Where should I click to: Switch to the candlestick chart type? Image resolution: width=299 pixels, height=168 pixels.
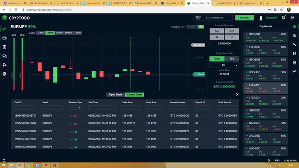tap(195, 27)
